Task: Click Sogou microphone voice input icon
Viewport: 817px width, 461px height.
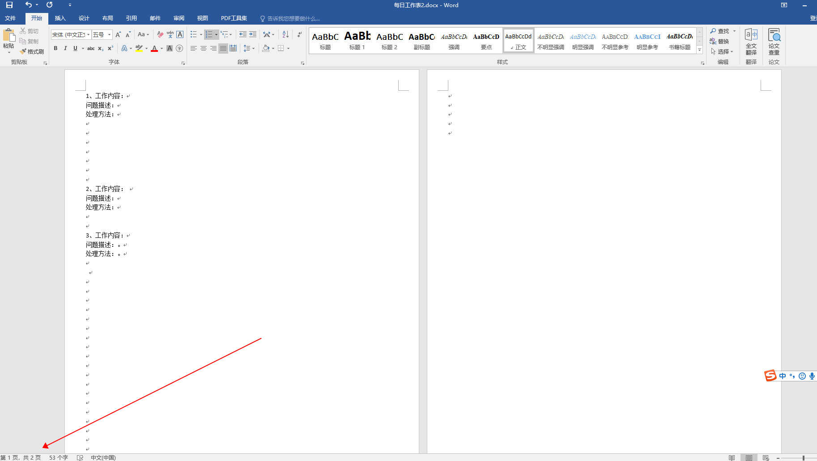Action: [812, 376]
